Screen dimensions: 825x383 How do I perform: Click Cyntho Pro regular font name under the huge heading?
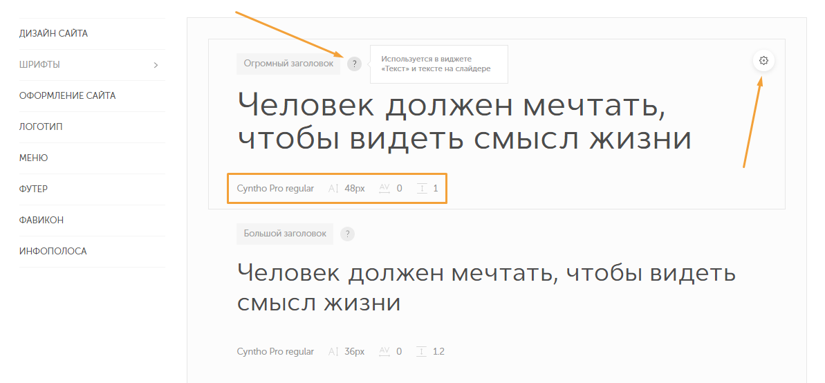click(x=275, y=188)
